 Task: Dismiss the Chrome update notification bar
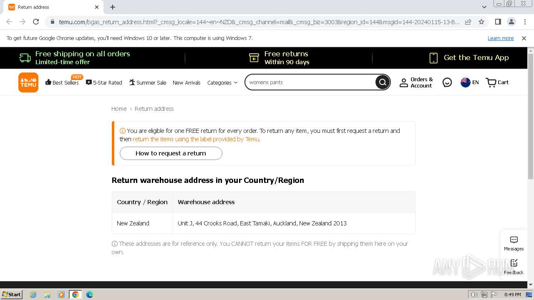tap(524, 38)
